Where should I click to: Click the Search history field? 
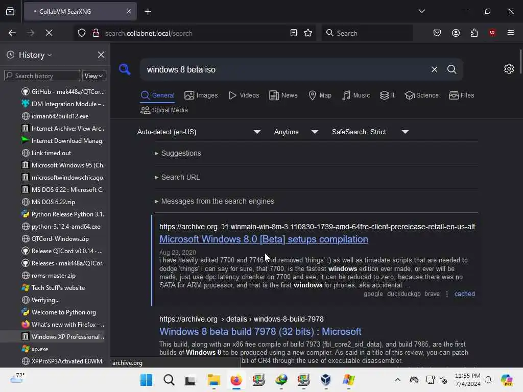(x=42, y=76)
